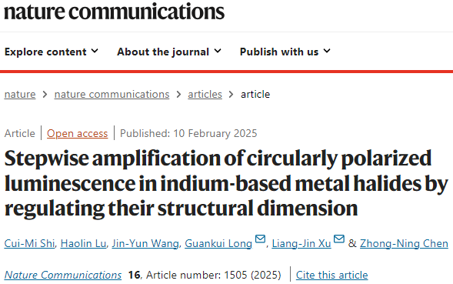
Task: Open the About the journal menu
Action: (x=169, y=52)
